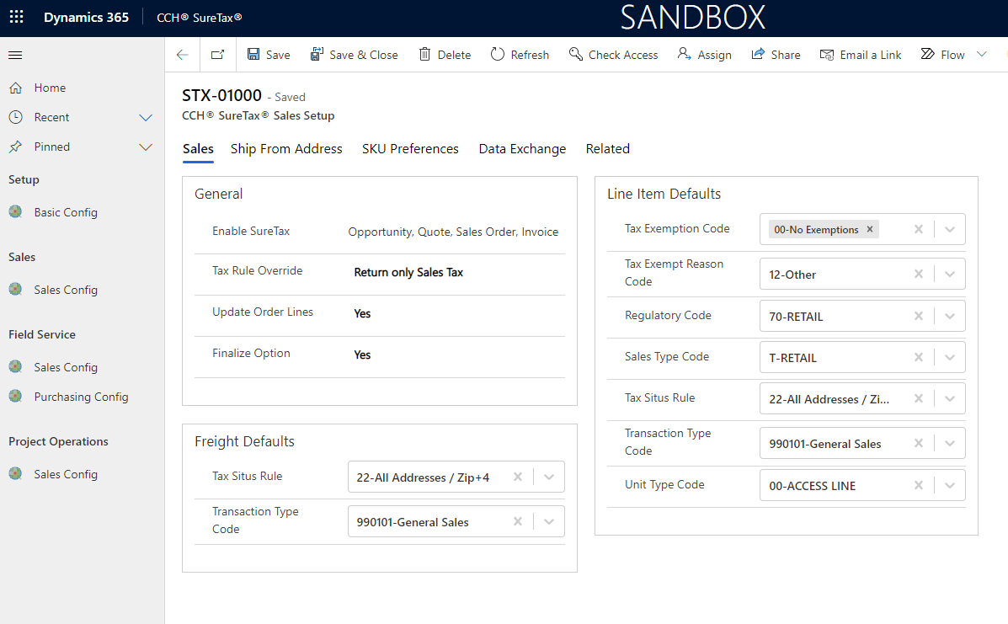The height and width of the screenshot is (624, 1008).
Task: Click the Home house icon in sidebar
Action: coord(16,88)
